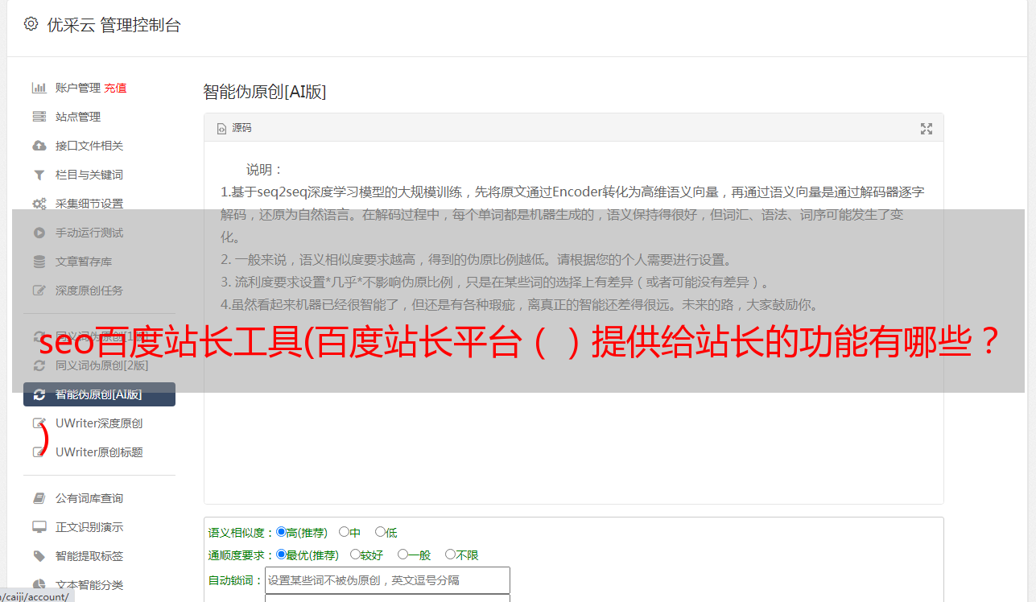Click the cloud upload icon for 接口文件相关
The image size is (1036, 602).
(39, 146)
